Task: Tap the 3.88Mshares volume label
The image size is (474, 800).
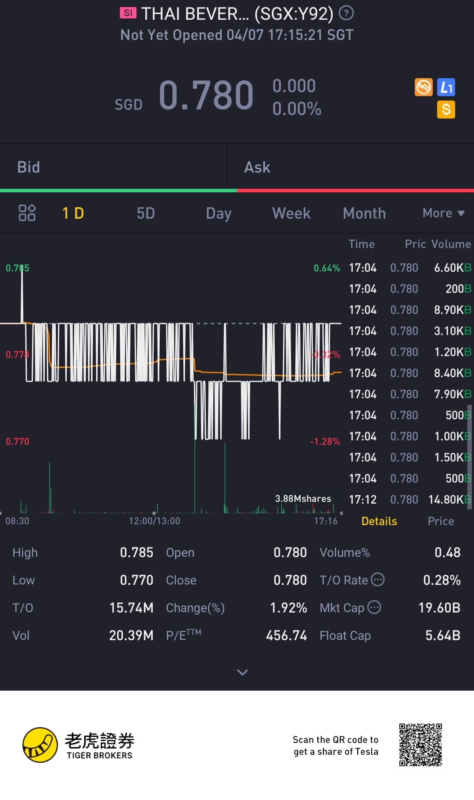Action: click(303, 498)
